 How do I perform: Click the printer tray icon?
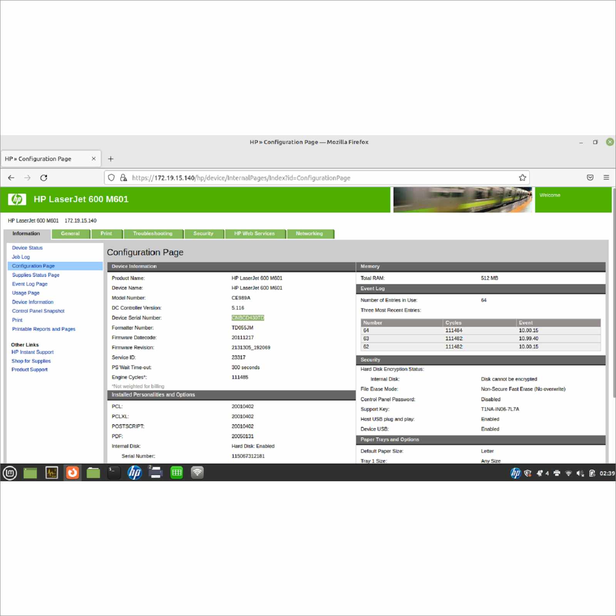click(x=557, y=473)
